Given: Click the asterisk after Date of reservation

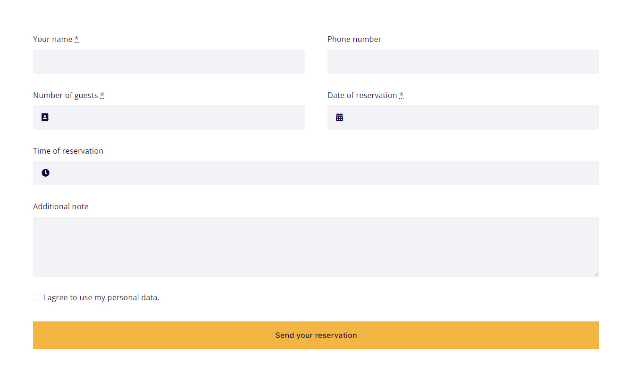Looking at the screenshot, I should (x=402, y=95).
